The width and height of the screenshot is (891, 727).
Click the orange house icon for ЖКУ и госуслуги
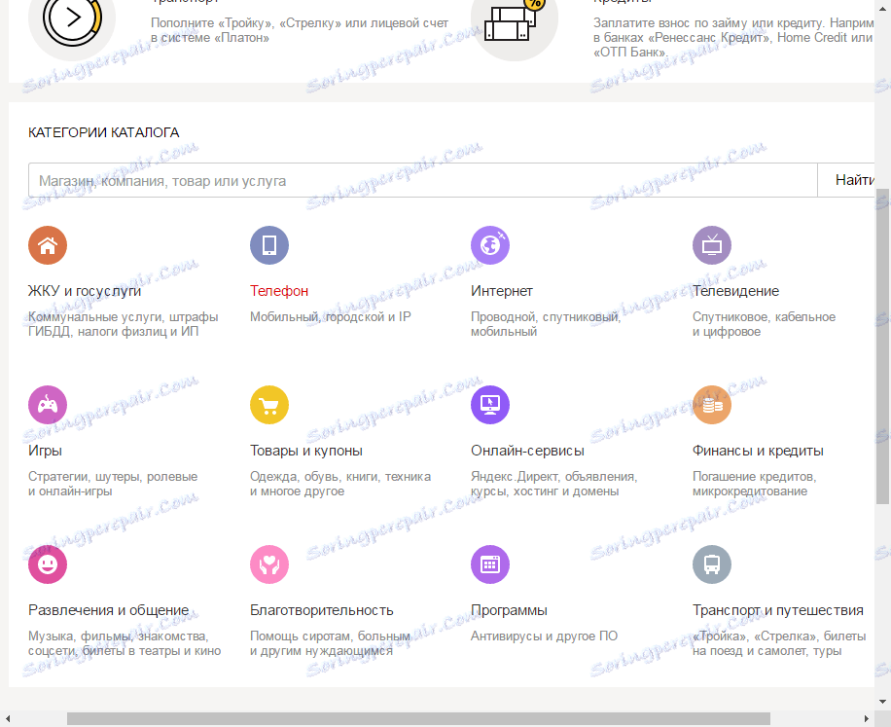[48, 245]
